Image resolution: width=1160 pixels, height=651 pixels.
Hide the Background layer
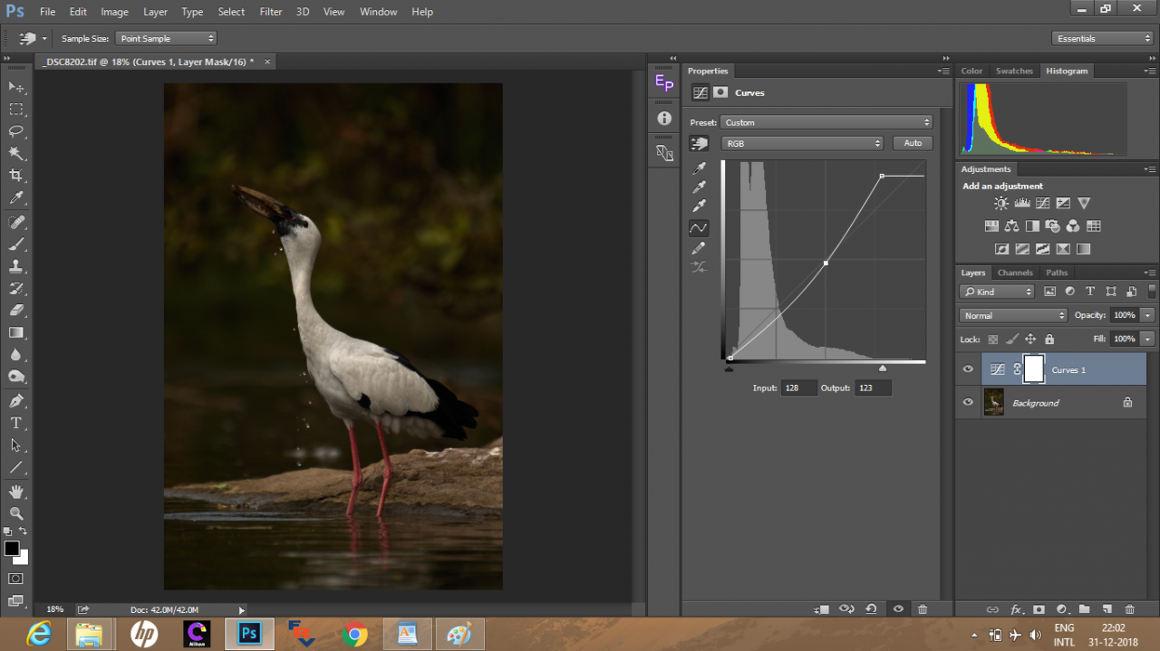click(968, 403)
